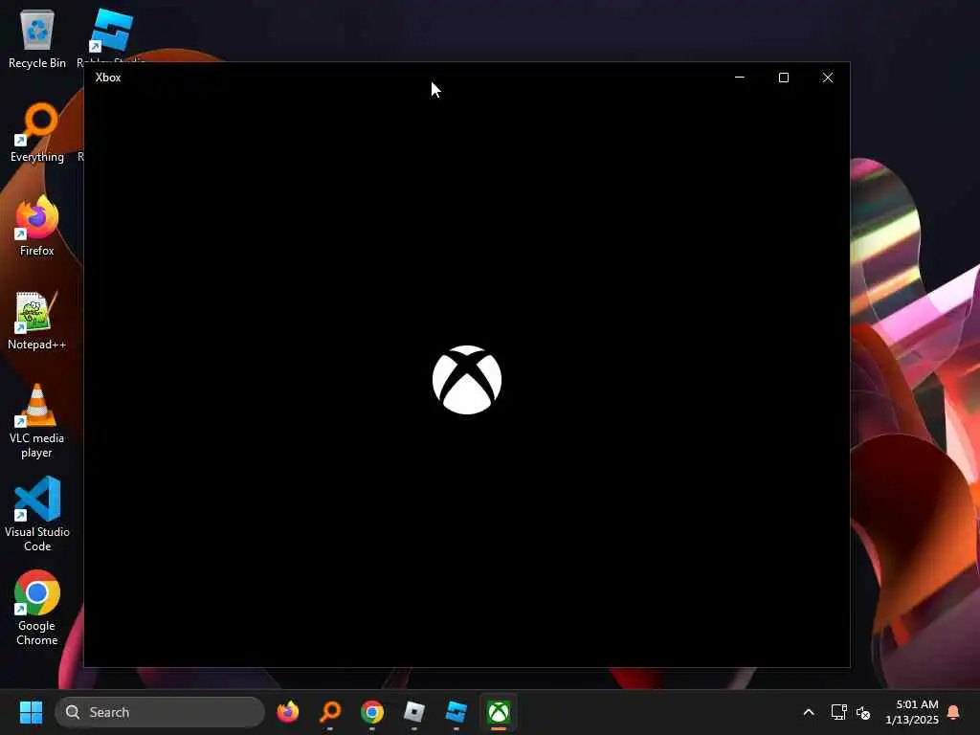Focus the taskbar Search box

tap(160, 712)
